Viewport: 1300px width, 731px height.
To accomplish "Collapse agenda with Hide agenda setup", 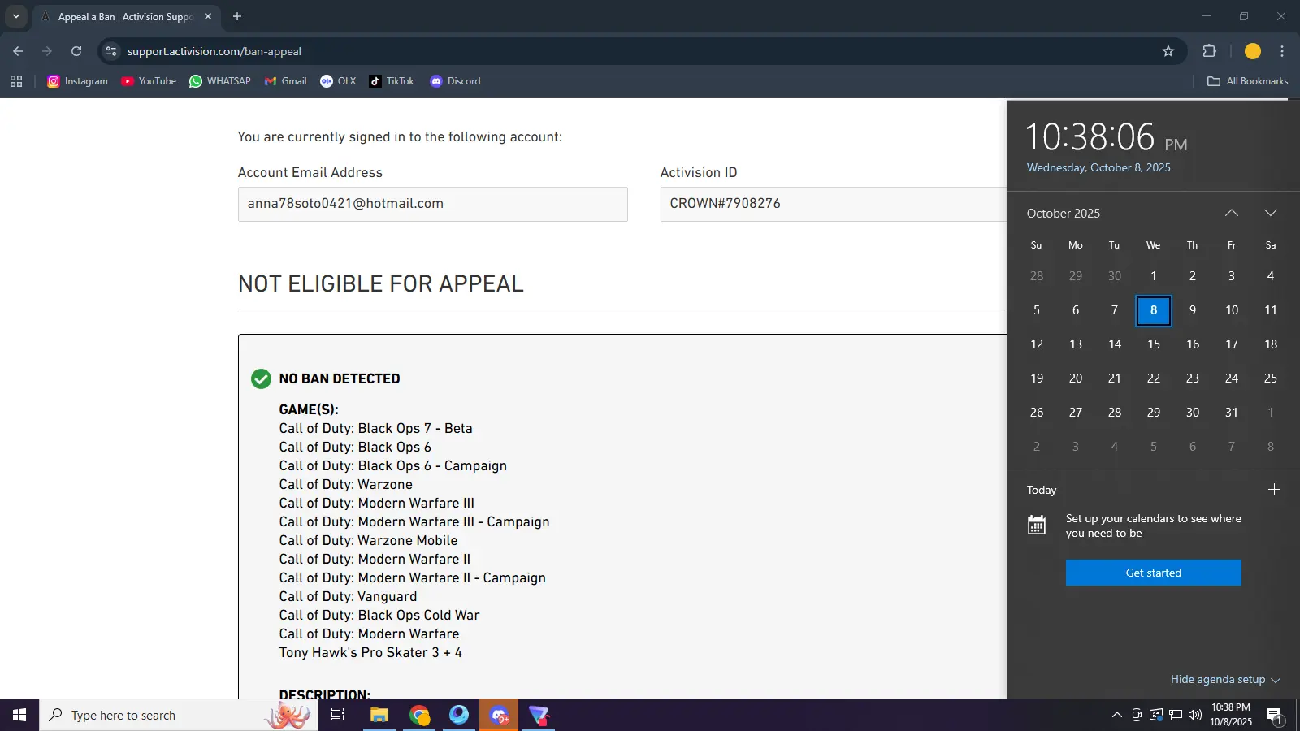I will click(x=1225, y=680).
